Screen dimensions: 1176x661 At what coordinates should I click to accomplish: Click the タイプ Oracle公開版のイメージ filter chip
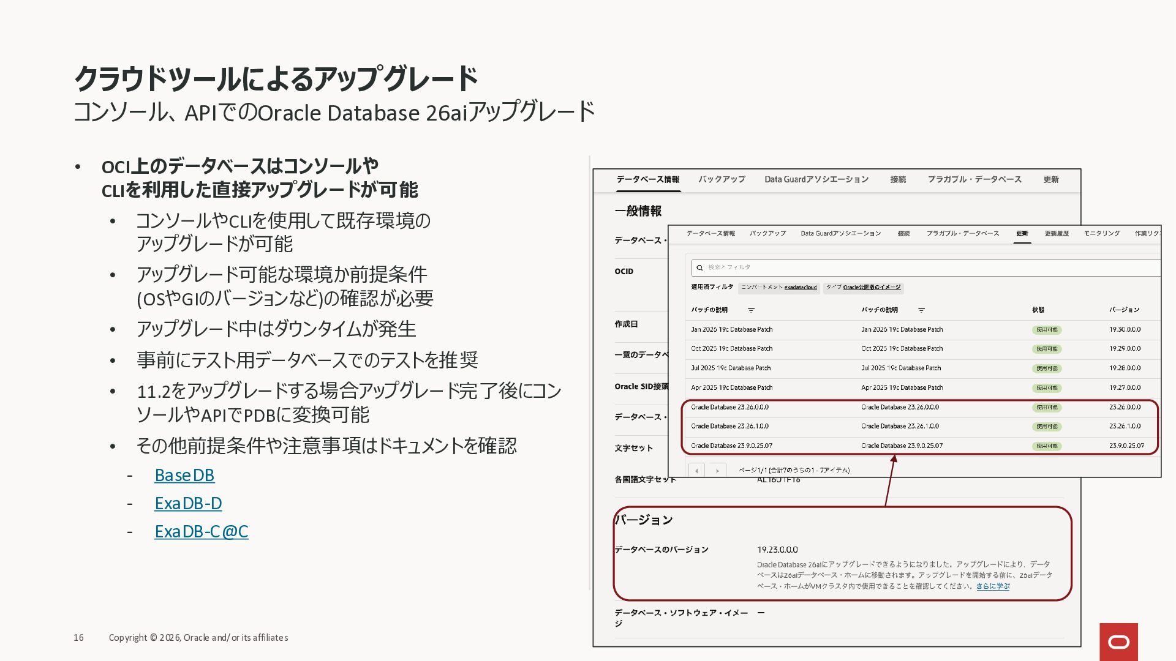(863, 287)
